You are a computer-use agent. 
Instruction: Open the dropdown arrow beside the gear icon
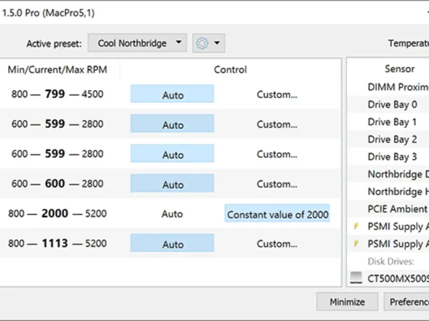click(217, 43)
